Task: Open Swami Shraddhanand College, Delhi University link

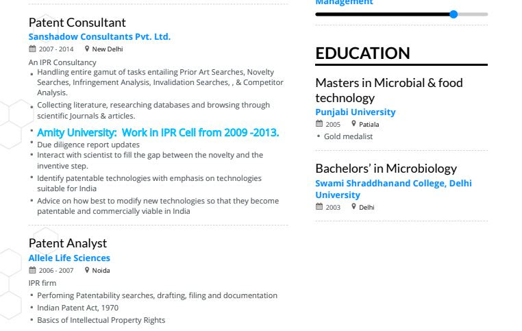Action: [393, 189]
